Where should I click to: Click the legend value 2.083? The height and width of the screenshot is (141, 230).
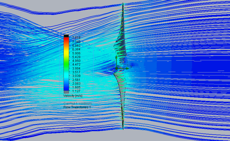(x=76, y=83)
